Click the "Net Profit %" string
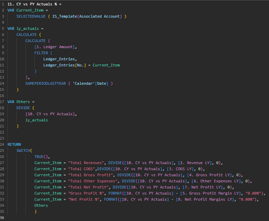The image size is (269, 221). click(x=84, y=199)
